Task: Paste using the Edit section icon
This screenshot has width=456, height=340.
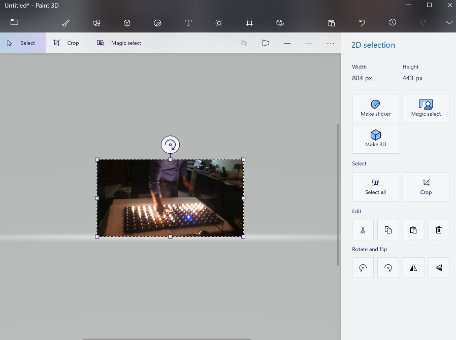Action: (413, 230)
